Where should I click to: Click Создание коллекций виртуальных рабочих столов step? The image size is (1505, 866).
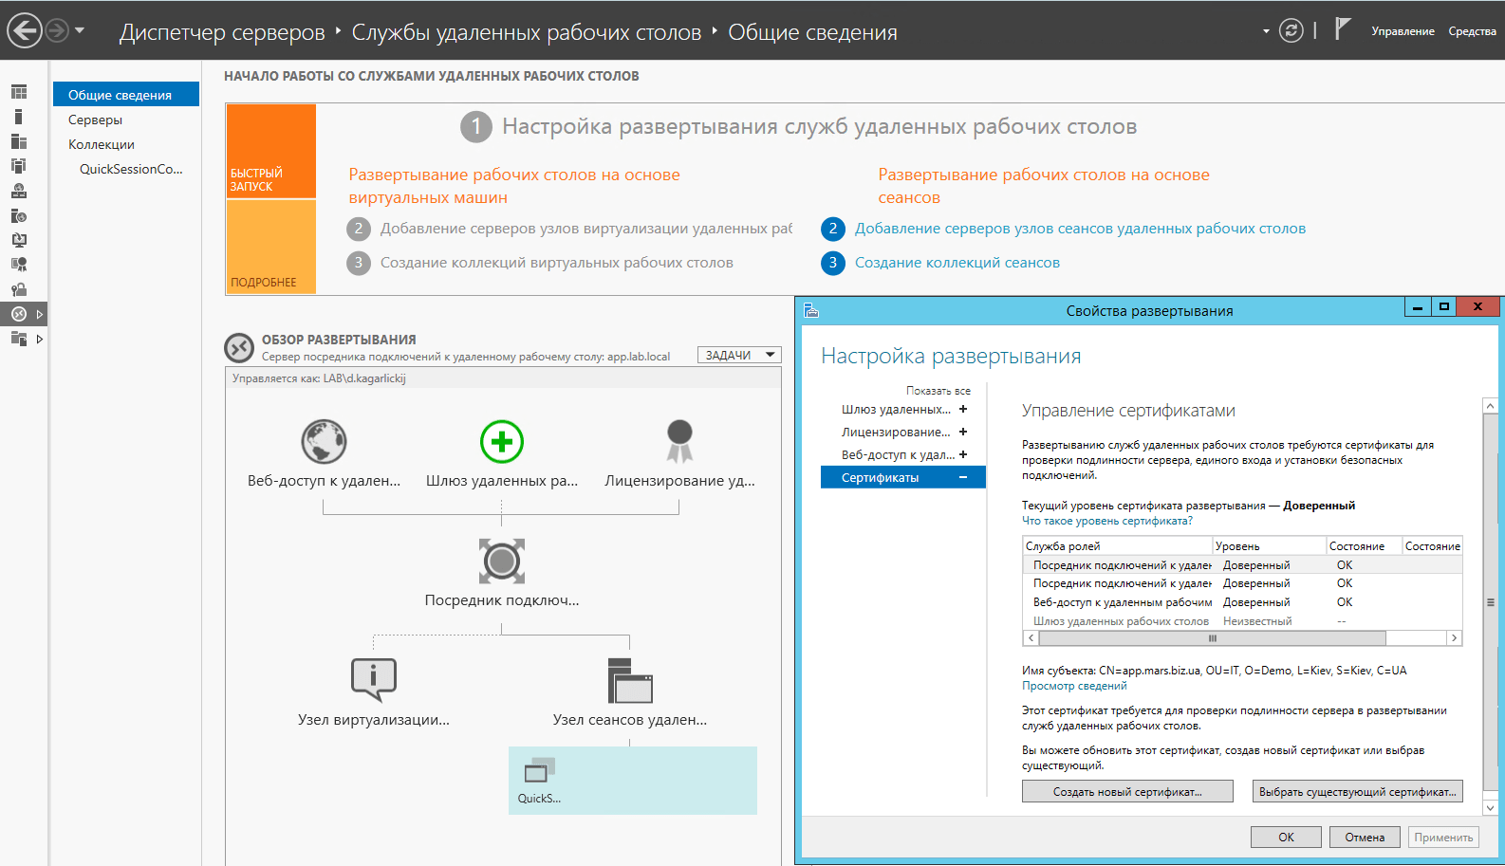point(556,263)
